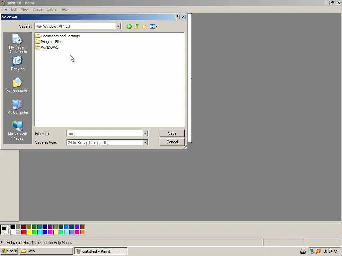Click the File name text field

(105, 133)
